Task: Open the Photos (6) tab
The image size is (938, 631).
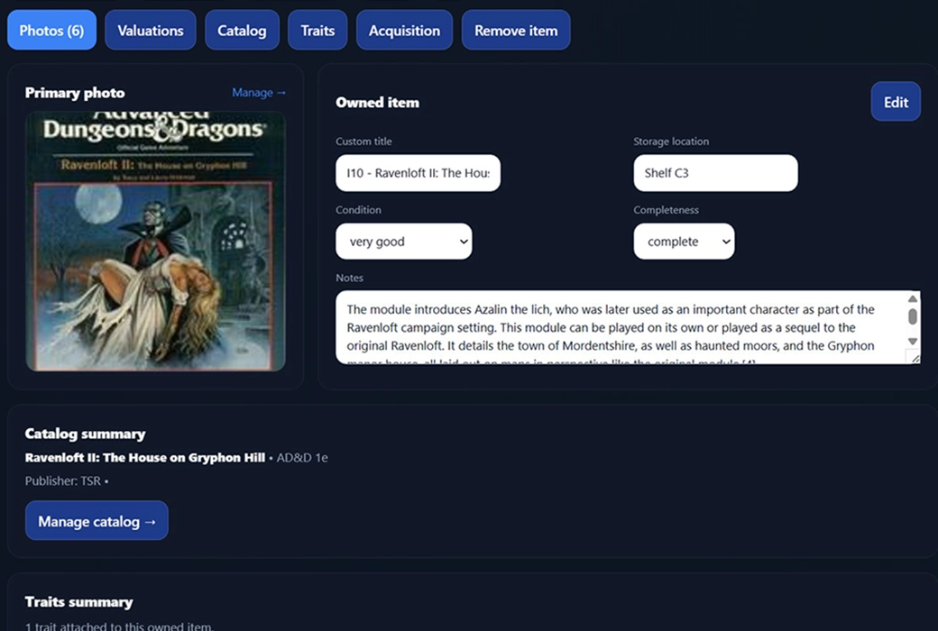Action: pyautogui.click(x=51, y=31)
